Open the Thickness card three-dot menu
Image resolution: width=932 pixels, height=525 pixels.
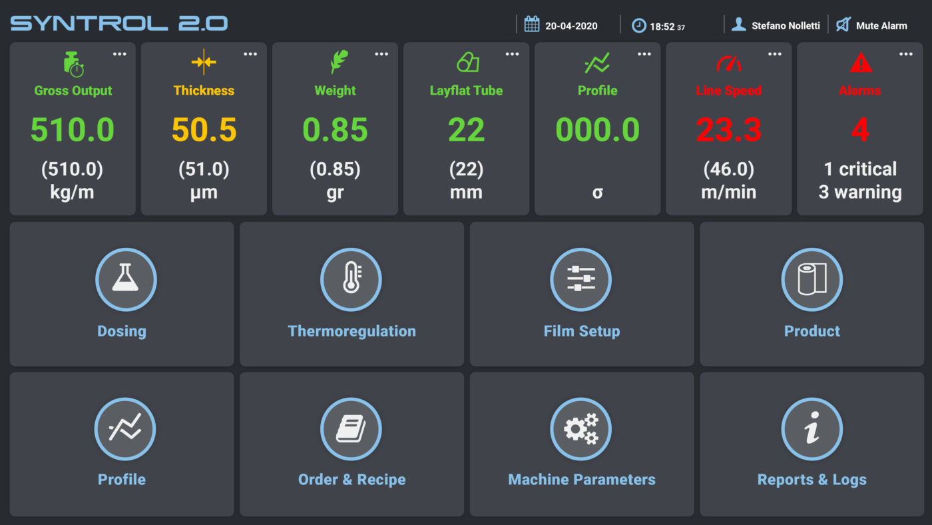tap(250, 55)
